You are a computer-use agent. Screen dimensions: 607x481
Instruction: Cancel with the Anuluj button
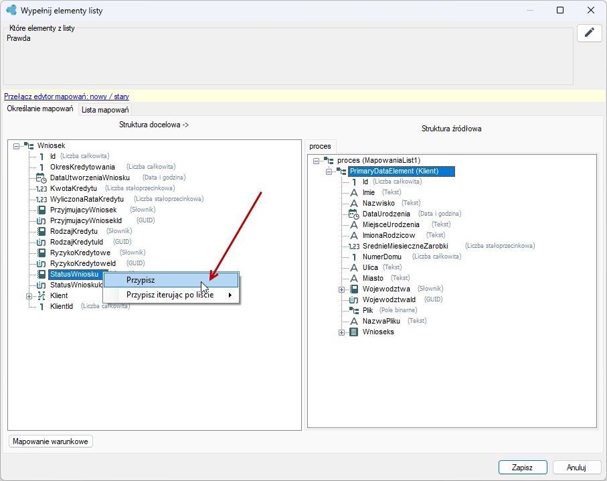(576, 468)
